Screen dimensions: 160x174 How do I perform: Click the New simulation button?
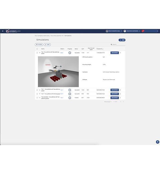click(x=122, y=40)
